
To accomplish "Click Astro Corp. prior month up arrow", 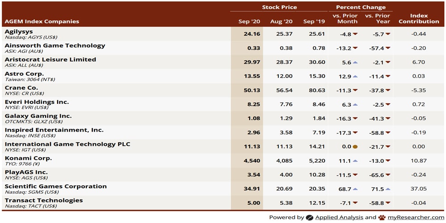I will (x=355, y=76).
